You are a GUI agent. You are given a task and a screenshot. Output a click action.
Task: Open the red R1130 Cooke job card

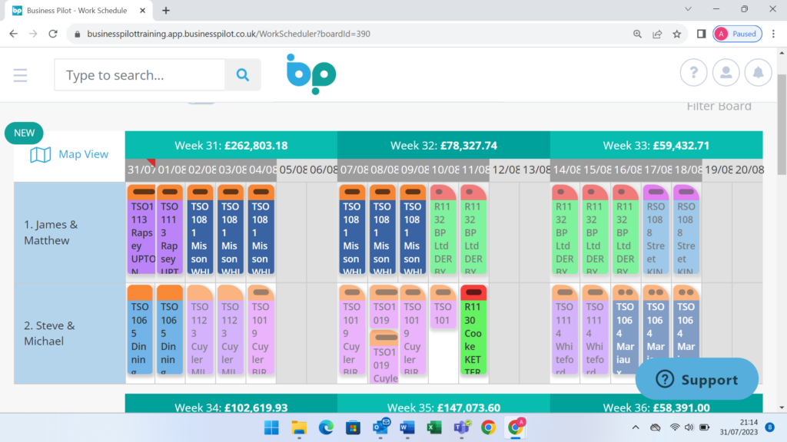[474, 330]
